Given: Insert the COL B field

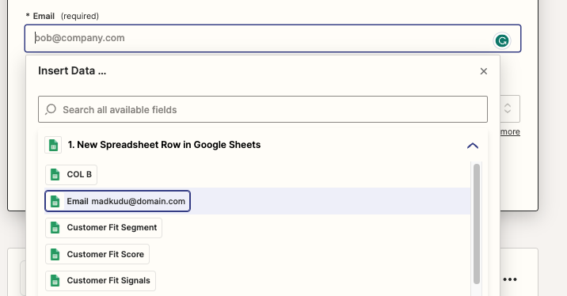Looking at the screenshot, I should [x=71, y=175].
